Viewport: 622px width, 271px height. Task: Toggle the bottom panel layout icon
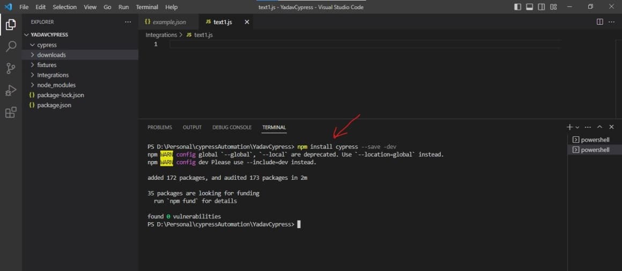(529, 7)
